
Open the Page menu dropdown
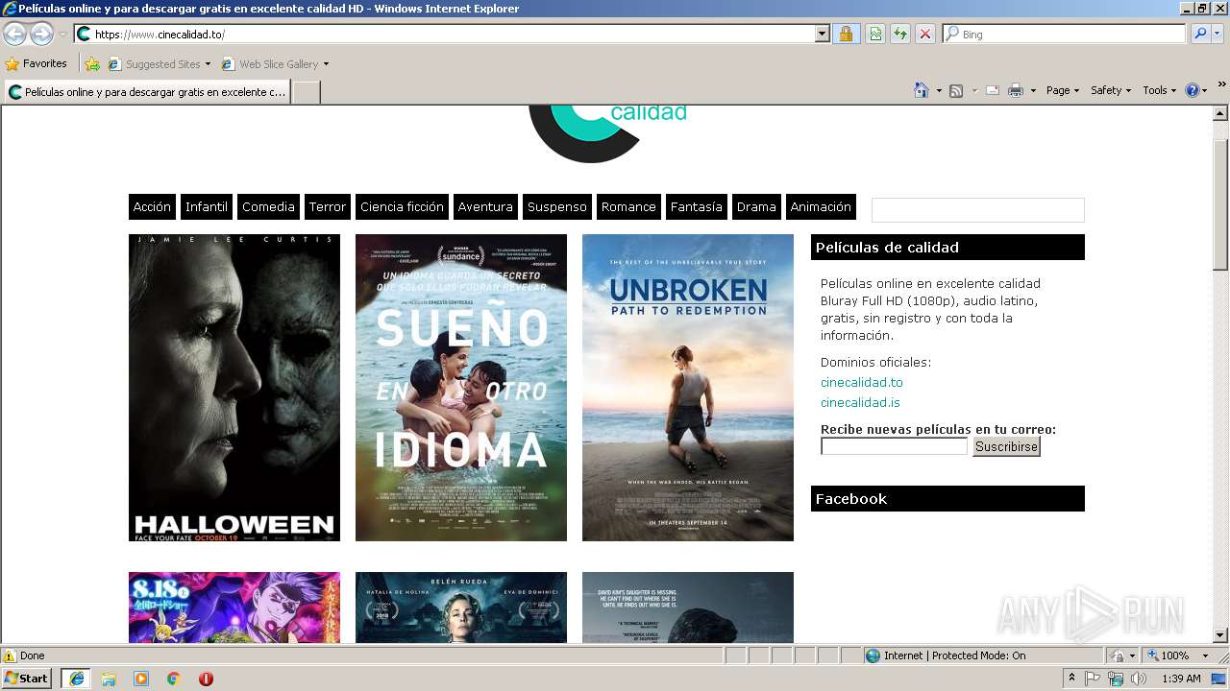click(x=1062, y=90)
